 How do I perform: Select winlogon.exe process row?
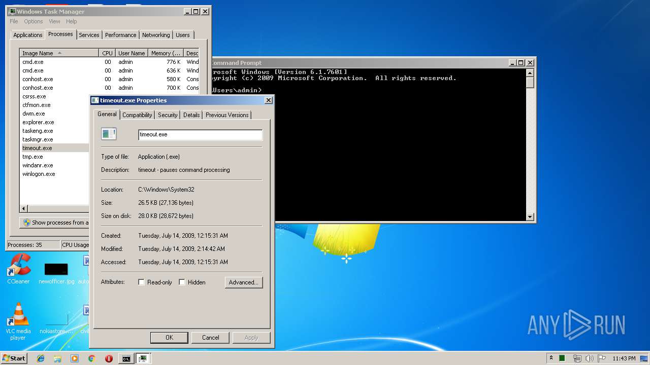click(x=55, y=174)
